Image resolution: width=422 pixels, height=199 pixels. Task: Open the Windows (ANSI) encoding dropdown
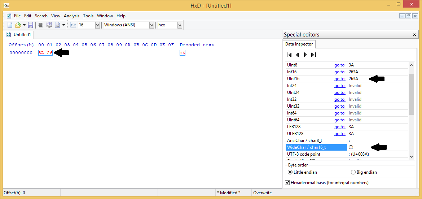coord(151,25)
